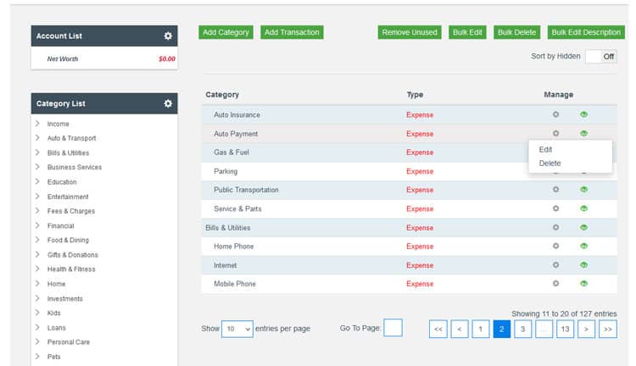636x366 pixels.
Task: Open manage gear for Bills & Utilities
Action: [555, 227]
